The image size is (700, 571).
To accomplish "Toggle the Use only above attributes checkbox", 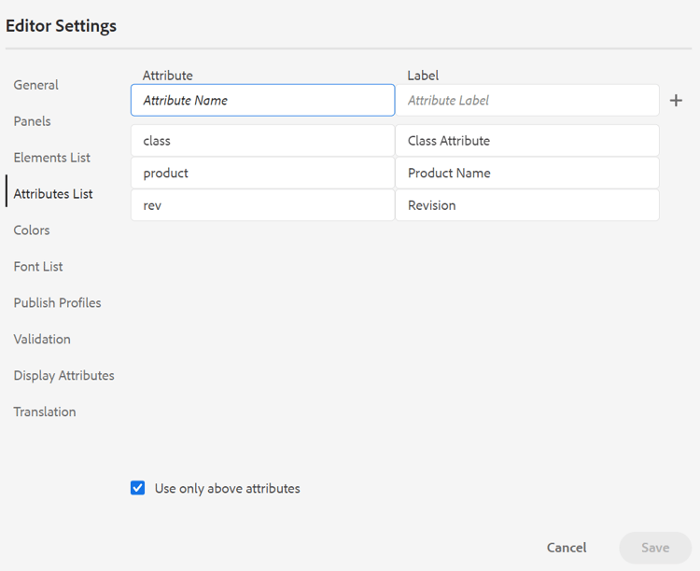I will (x=138, y=488).
